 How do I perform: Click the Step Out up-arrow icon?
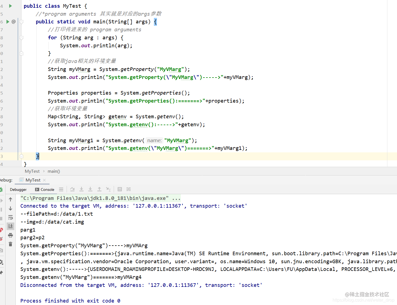click(x=99, y=189)
